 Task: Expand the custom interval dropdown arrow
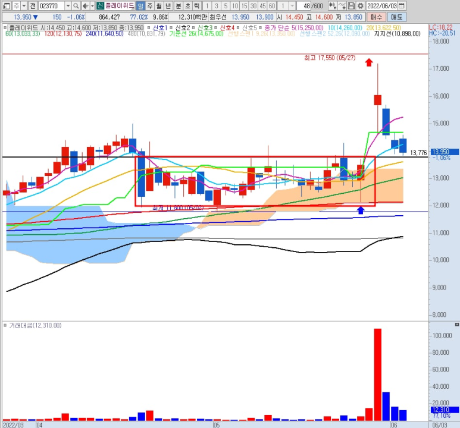point(292,5)
